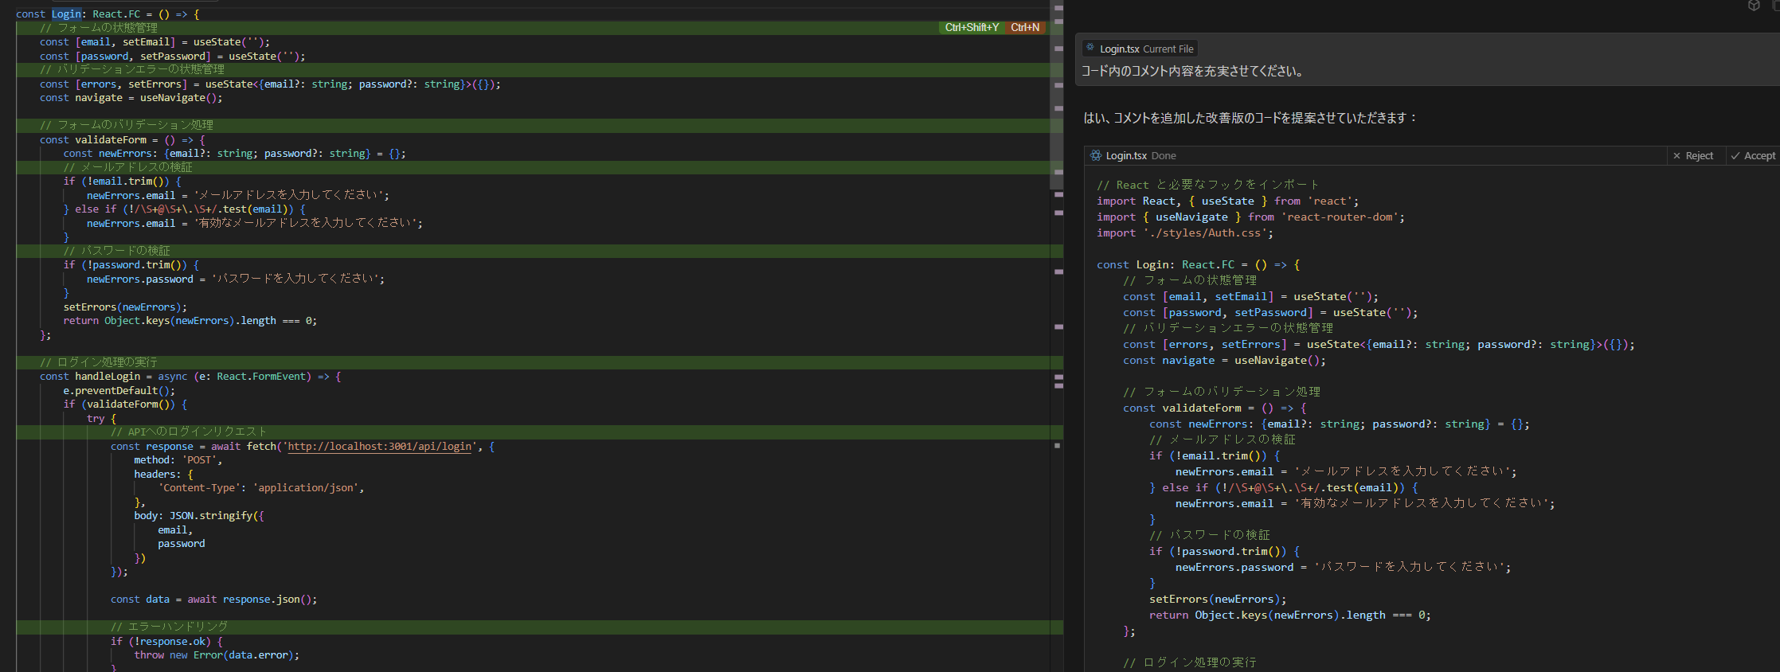This screenshot has height=672, width=1780.
Task: Click e.preventDefault(); in the editor
Action: 119,391
